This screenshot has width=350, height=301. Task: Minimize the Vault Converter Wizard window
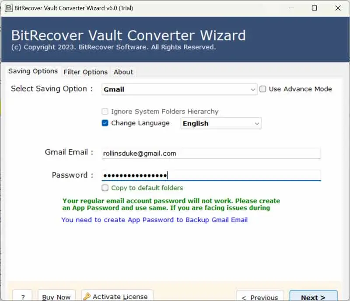(290, 8)
